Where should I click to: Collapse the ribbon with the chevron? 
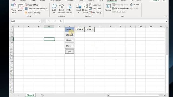point(167,16)
